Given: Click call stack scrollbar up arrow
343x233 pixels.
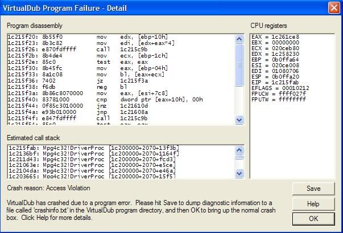Looking at the screenshot, I should tap(239, 150).
